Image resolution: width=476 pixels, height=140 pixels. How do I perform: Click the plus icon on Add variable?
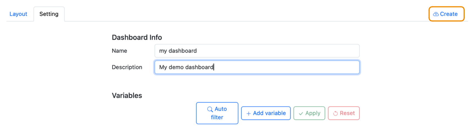pyautogui.click(x=248, y=113)
